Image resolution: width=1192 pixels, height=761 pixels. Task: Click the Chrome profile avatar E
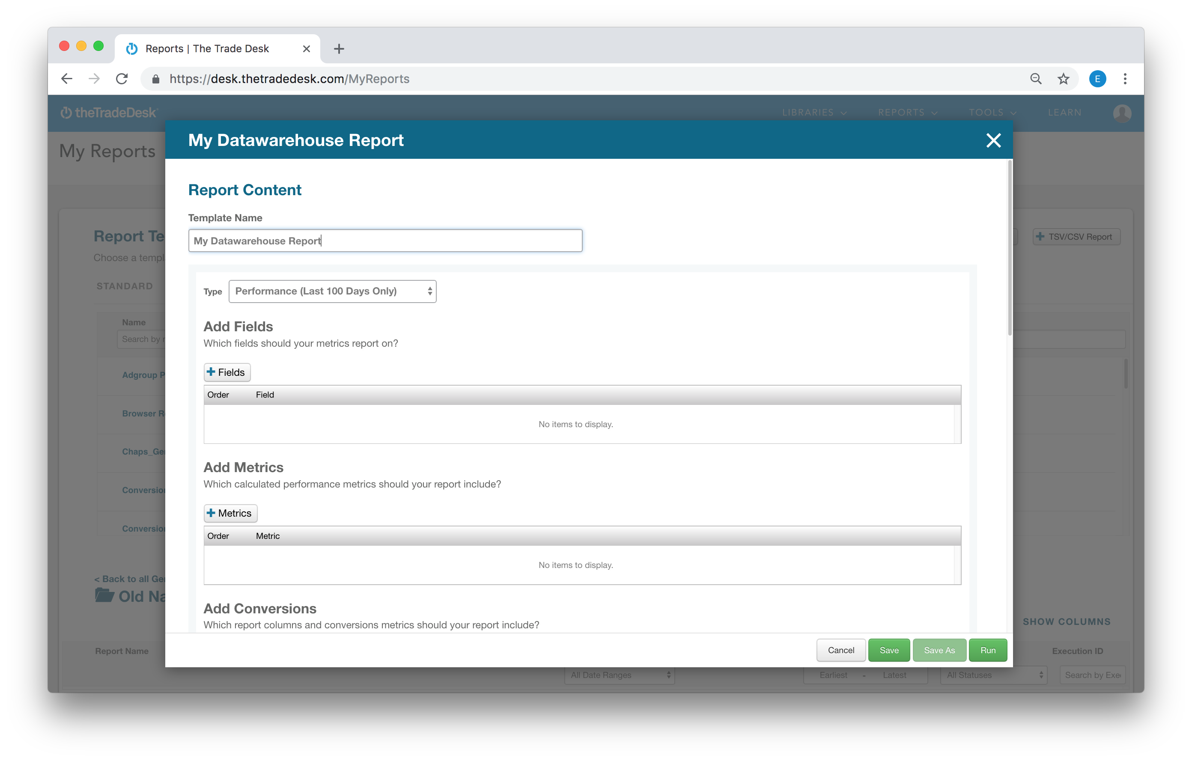[1097, 79]
